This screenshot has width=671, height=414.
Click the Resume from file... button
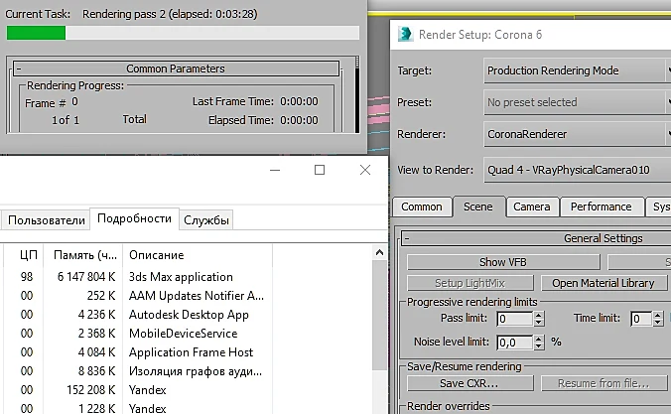pyautogui.click(x=604, y=383)
